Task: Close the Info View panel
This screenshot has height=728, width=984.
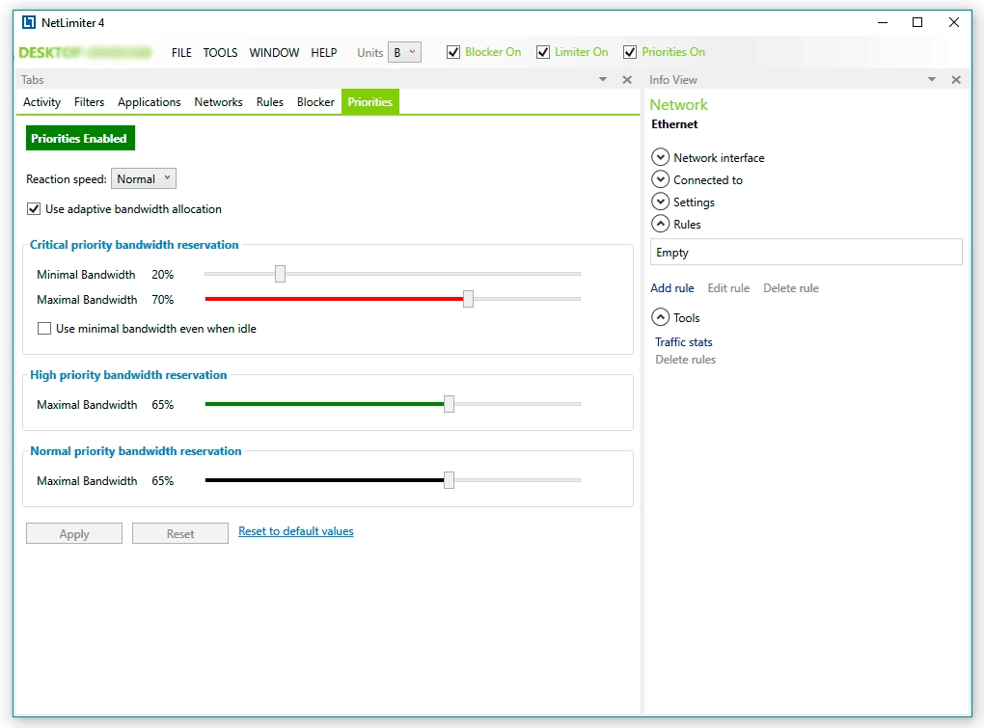Action: tap(956, 80)
